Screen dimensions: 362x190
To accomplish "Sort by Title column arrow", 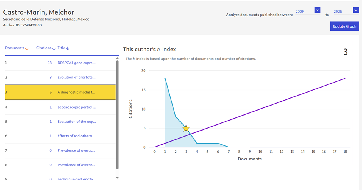I will click(67, 48).
